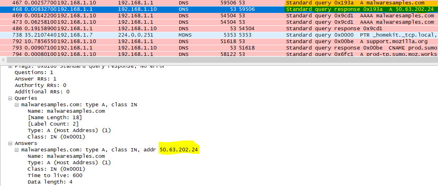The image size is (438, 186).
Task: Collapse the answer record with addr 50.63.202.24
Action: click(x=17, y=150)
